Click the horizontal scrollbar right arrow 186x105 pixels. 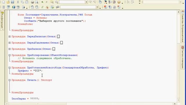pyautogui.click(x=175, y=104)
